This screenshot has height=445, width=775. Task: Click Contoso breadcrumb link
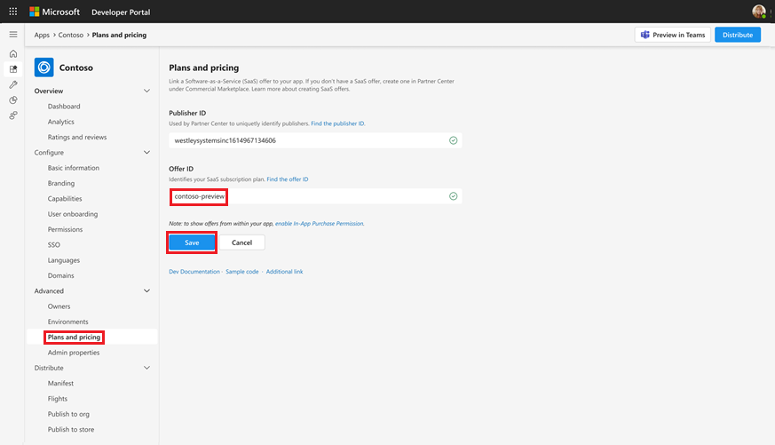[71, 36]
